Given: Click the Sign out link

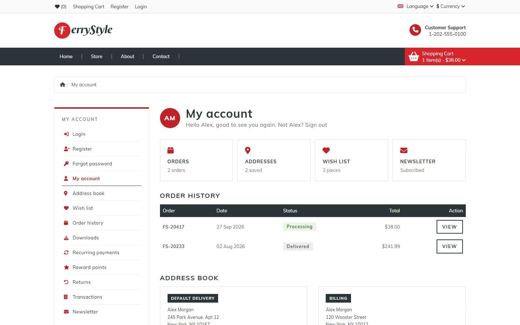Looking at the screenshot, I should pyautogui.click(x=316, y=125).
